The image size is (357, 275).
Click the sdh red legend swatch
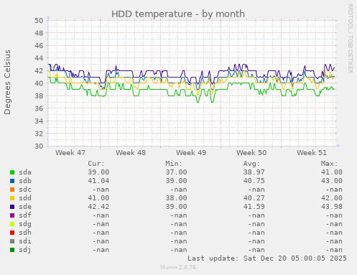coord(12,233)
